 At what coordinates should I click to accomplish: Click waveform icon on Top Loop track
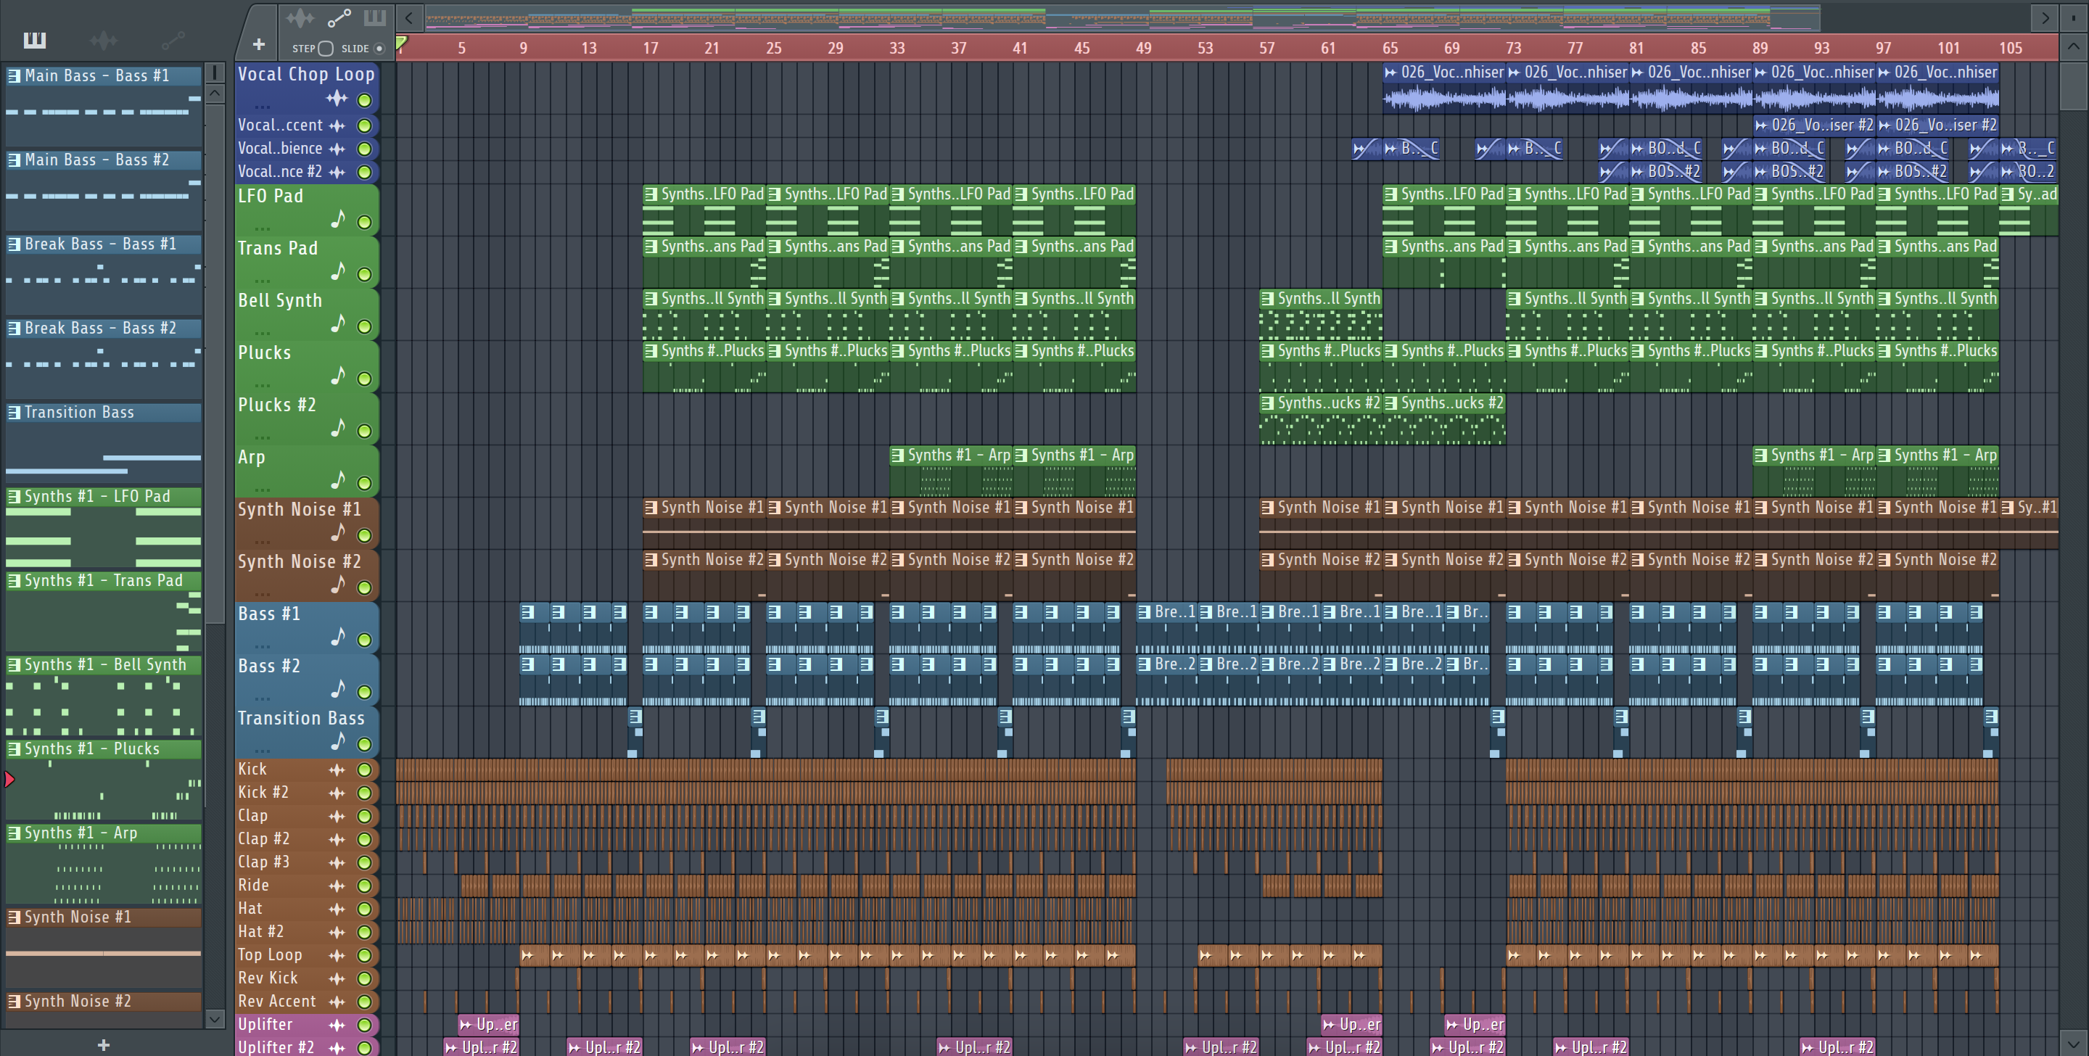coord(337,955)
